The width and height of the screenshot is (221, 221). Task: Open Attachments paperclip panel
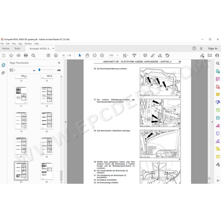[3, 73]
